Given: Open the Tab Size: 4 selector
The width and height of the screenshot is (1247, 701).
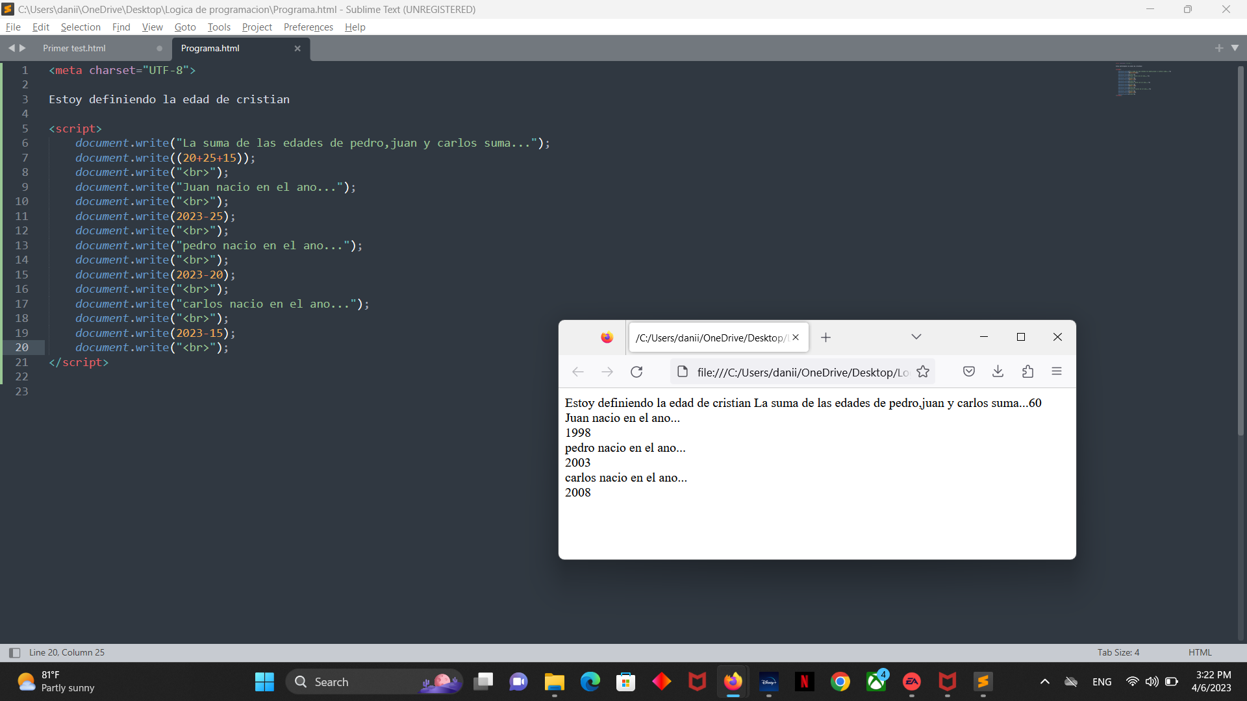Looking at the screenshot, I should click(x=1118, y=652).
